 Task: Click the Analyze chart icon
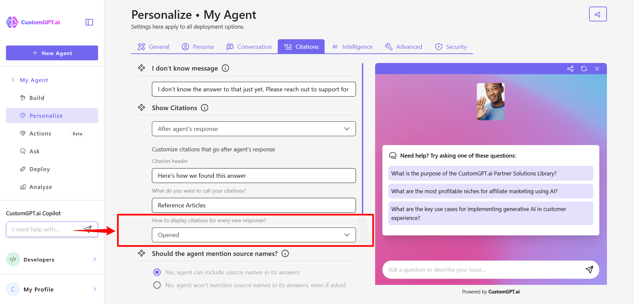pos(23,187)
